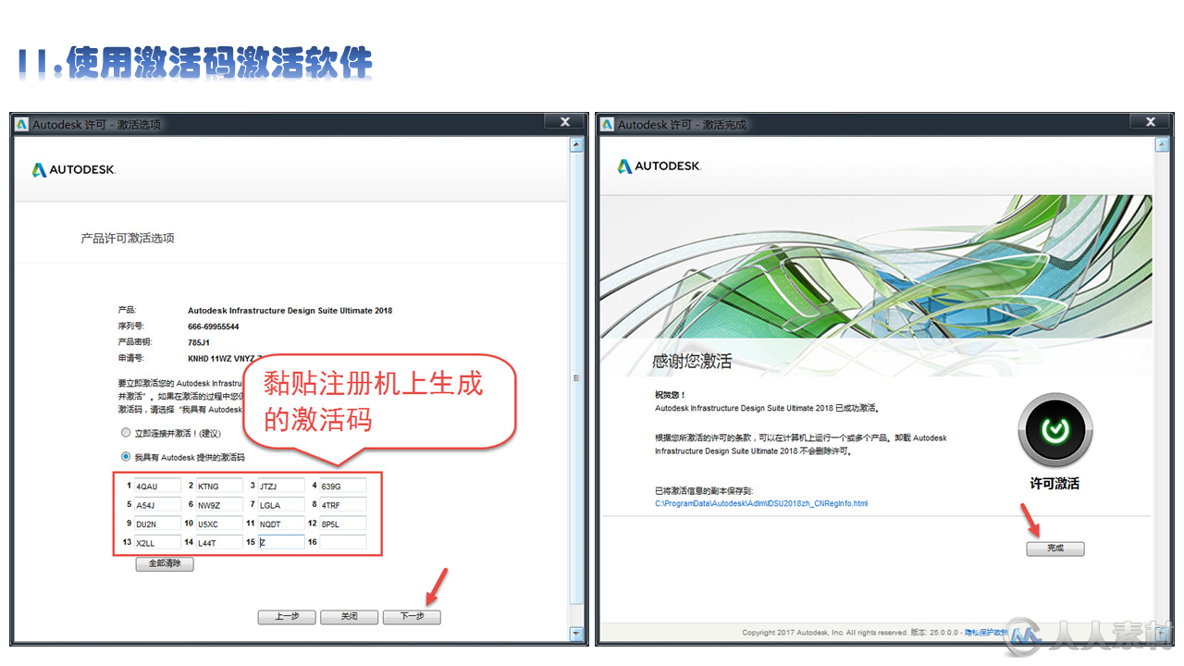
Task: Click activation code field 5 containing A54J
Action: point(157,505)
